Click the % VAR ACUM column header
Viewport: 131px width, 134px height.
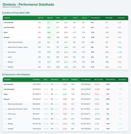tap(121, 18)
